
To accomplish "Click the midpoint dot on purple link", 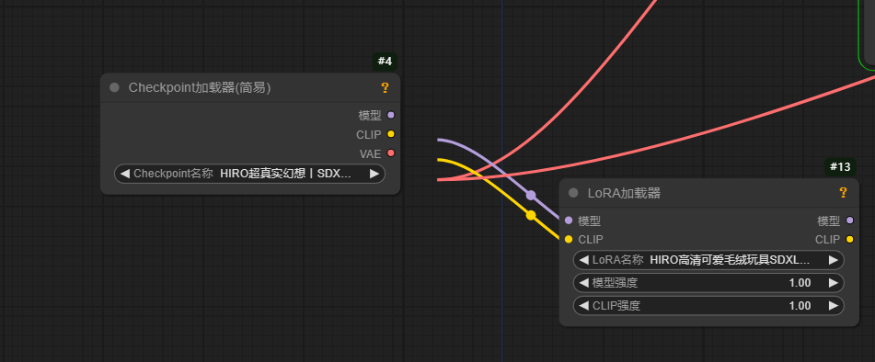I will tap(531, 195).
